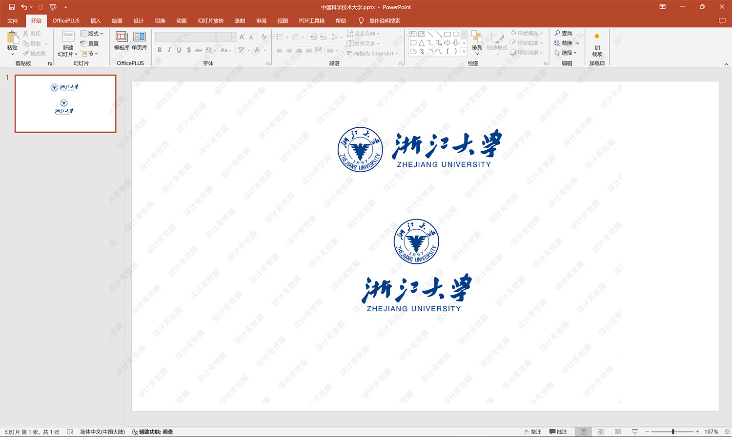This screenshot has height=437, width=732.
Task: Click 幻灯片 第 1 张 slide counter
Action: pyautogui.click(x=32, y=432)
